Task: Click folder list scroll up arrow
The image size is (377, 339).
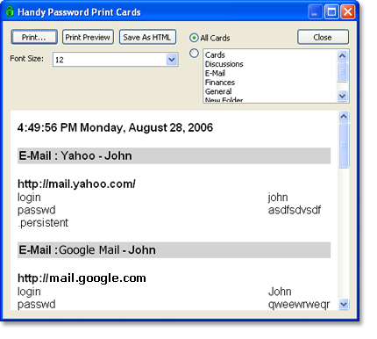Action: 342,55
